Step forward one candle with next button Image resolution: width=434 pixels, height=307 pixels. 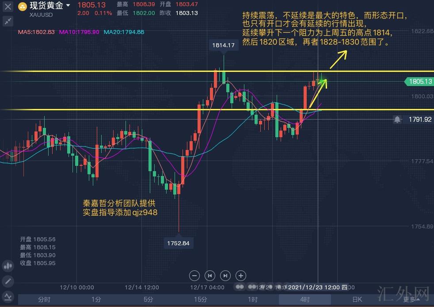pyautogui.click(x=225, y=276)
